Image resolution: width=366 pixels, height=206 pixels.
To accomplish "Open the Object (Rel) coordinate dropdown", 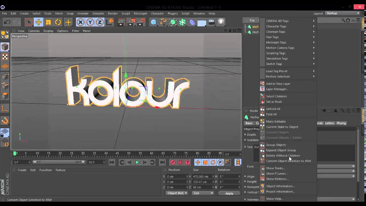I will pos(177,193).
